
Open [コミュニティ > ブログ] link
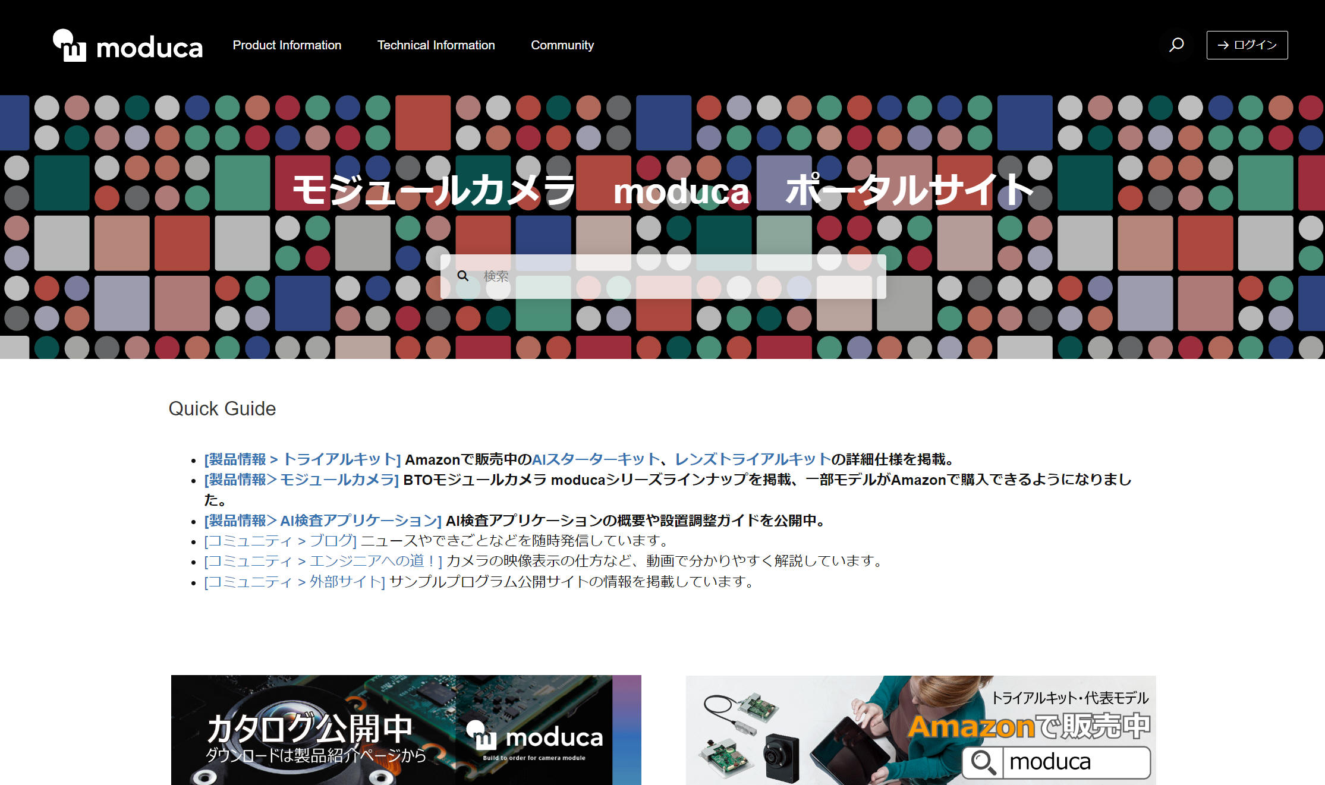(280, 541)
